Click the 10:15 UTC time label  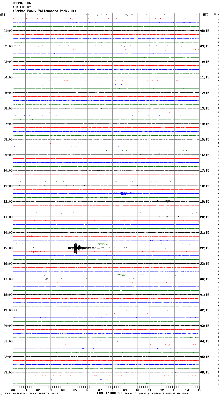[205, 62]
